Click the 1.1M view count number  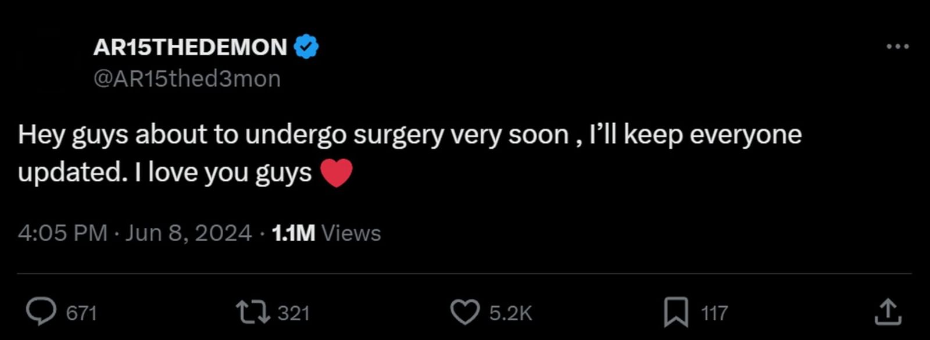(x=294, y=233)
